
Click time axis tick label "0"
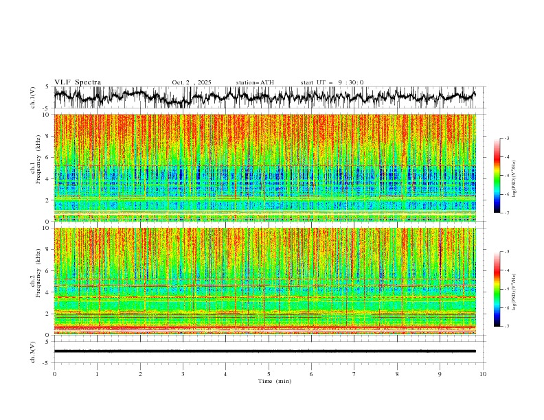pos(54,374)
